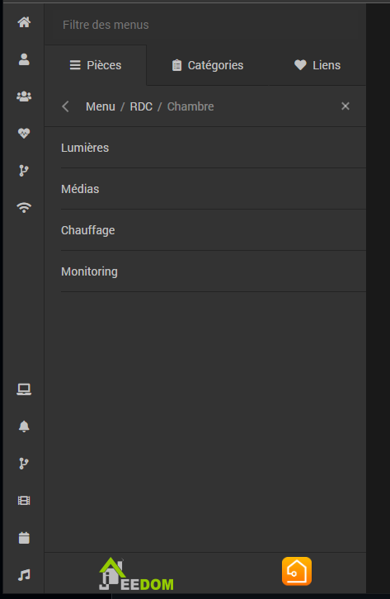Viewport: 390px width, 599px height.
Task: Switch to the Liens tab
Action: 317,65
